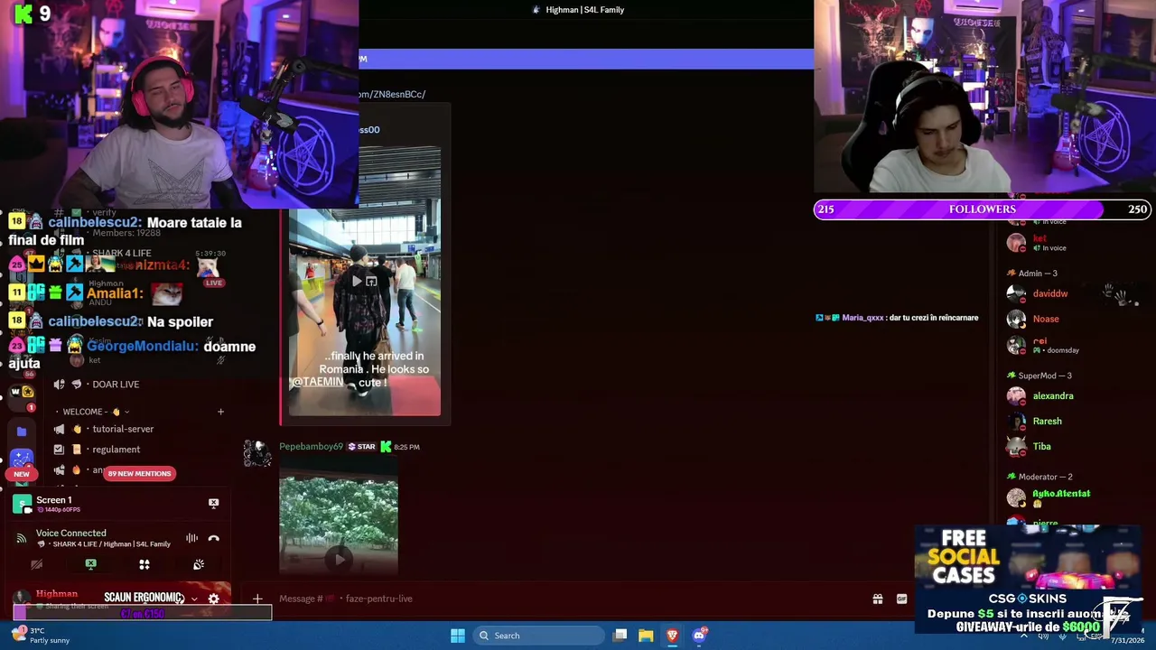
Task: Open the GIF picker in the message bar
Action: (x=901, y=599)
